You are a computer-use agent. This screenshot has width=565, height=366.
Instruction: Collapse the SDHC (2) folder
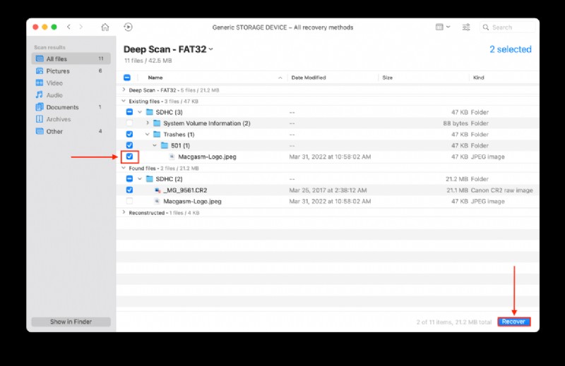[140, 179]
